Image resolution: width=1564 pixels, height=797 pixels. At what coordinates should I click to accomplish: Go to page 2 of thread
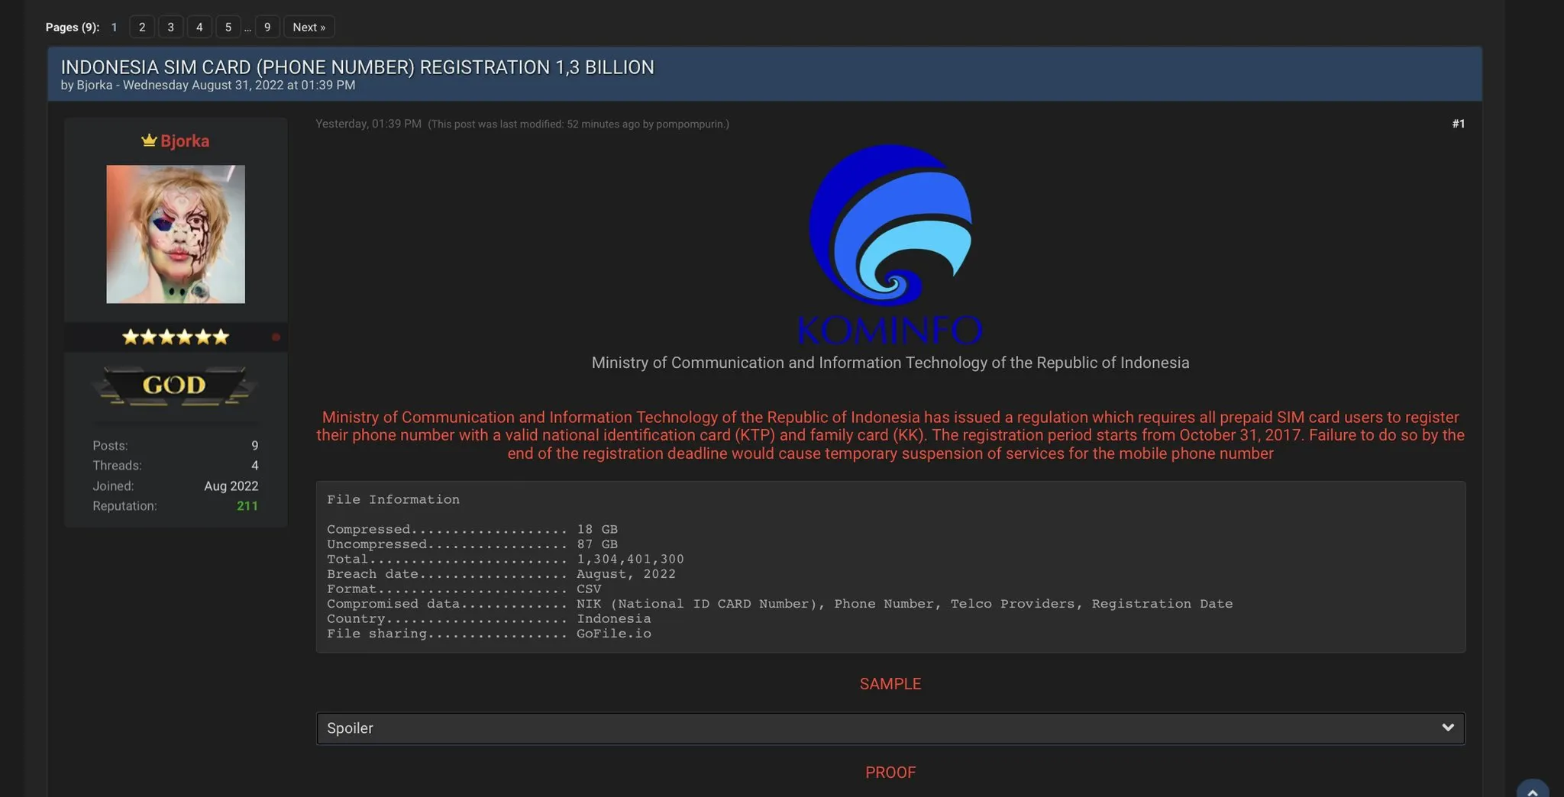(x=142, y=27)
